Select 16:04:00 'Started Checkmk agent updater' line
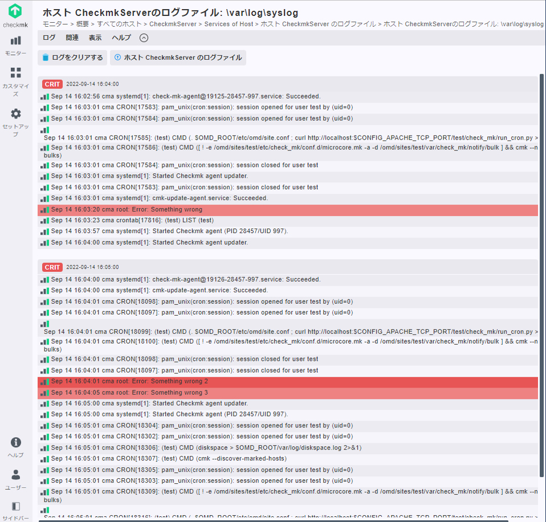 [288, 243]
